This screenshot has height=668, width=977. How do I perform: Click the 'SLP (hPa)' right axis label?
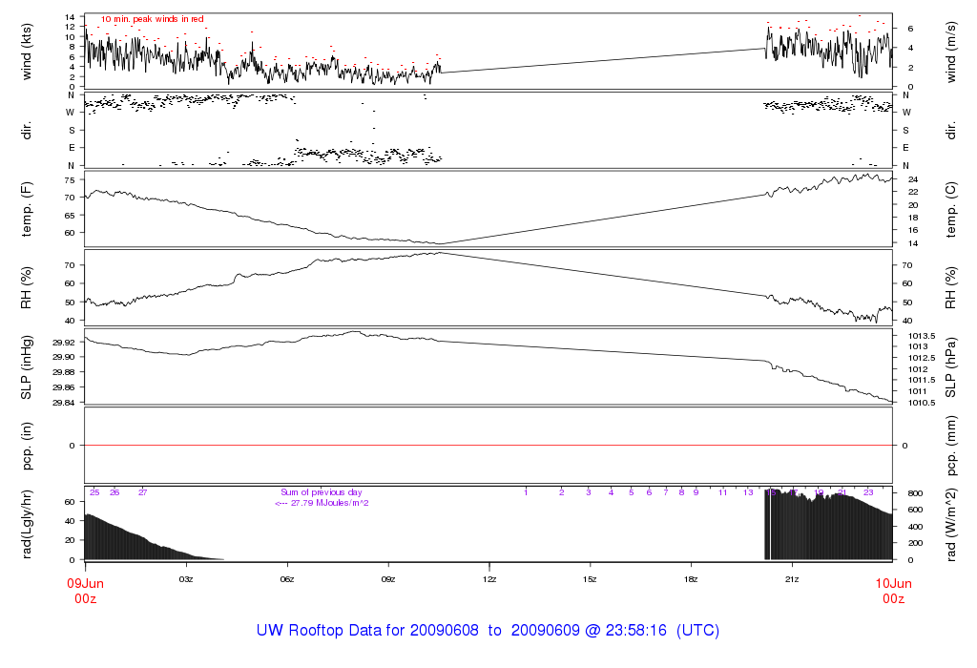coord(951,368)
